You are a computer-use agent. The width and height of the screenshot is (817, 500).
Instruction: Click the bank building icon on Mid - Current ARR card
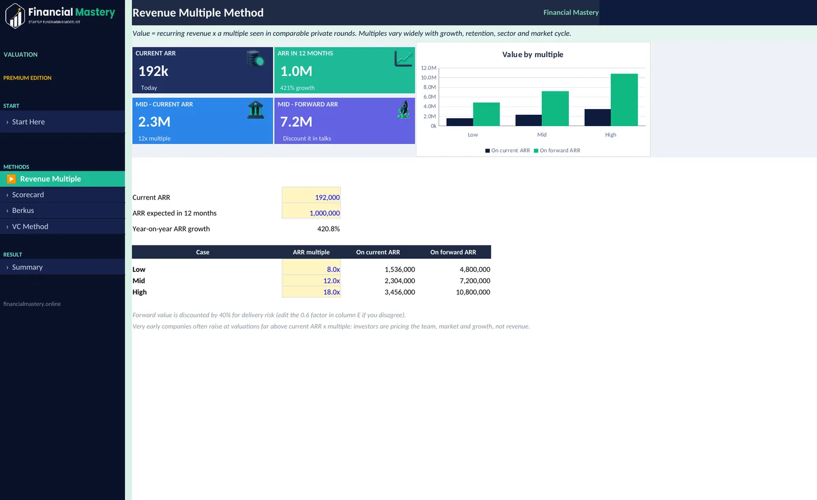pyautogui.click(x=255, y=109)
